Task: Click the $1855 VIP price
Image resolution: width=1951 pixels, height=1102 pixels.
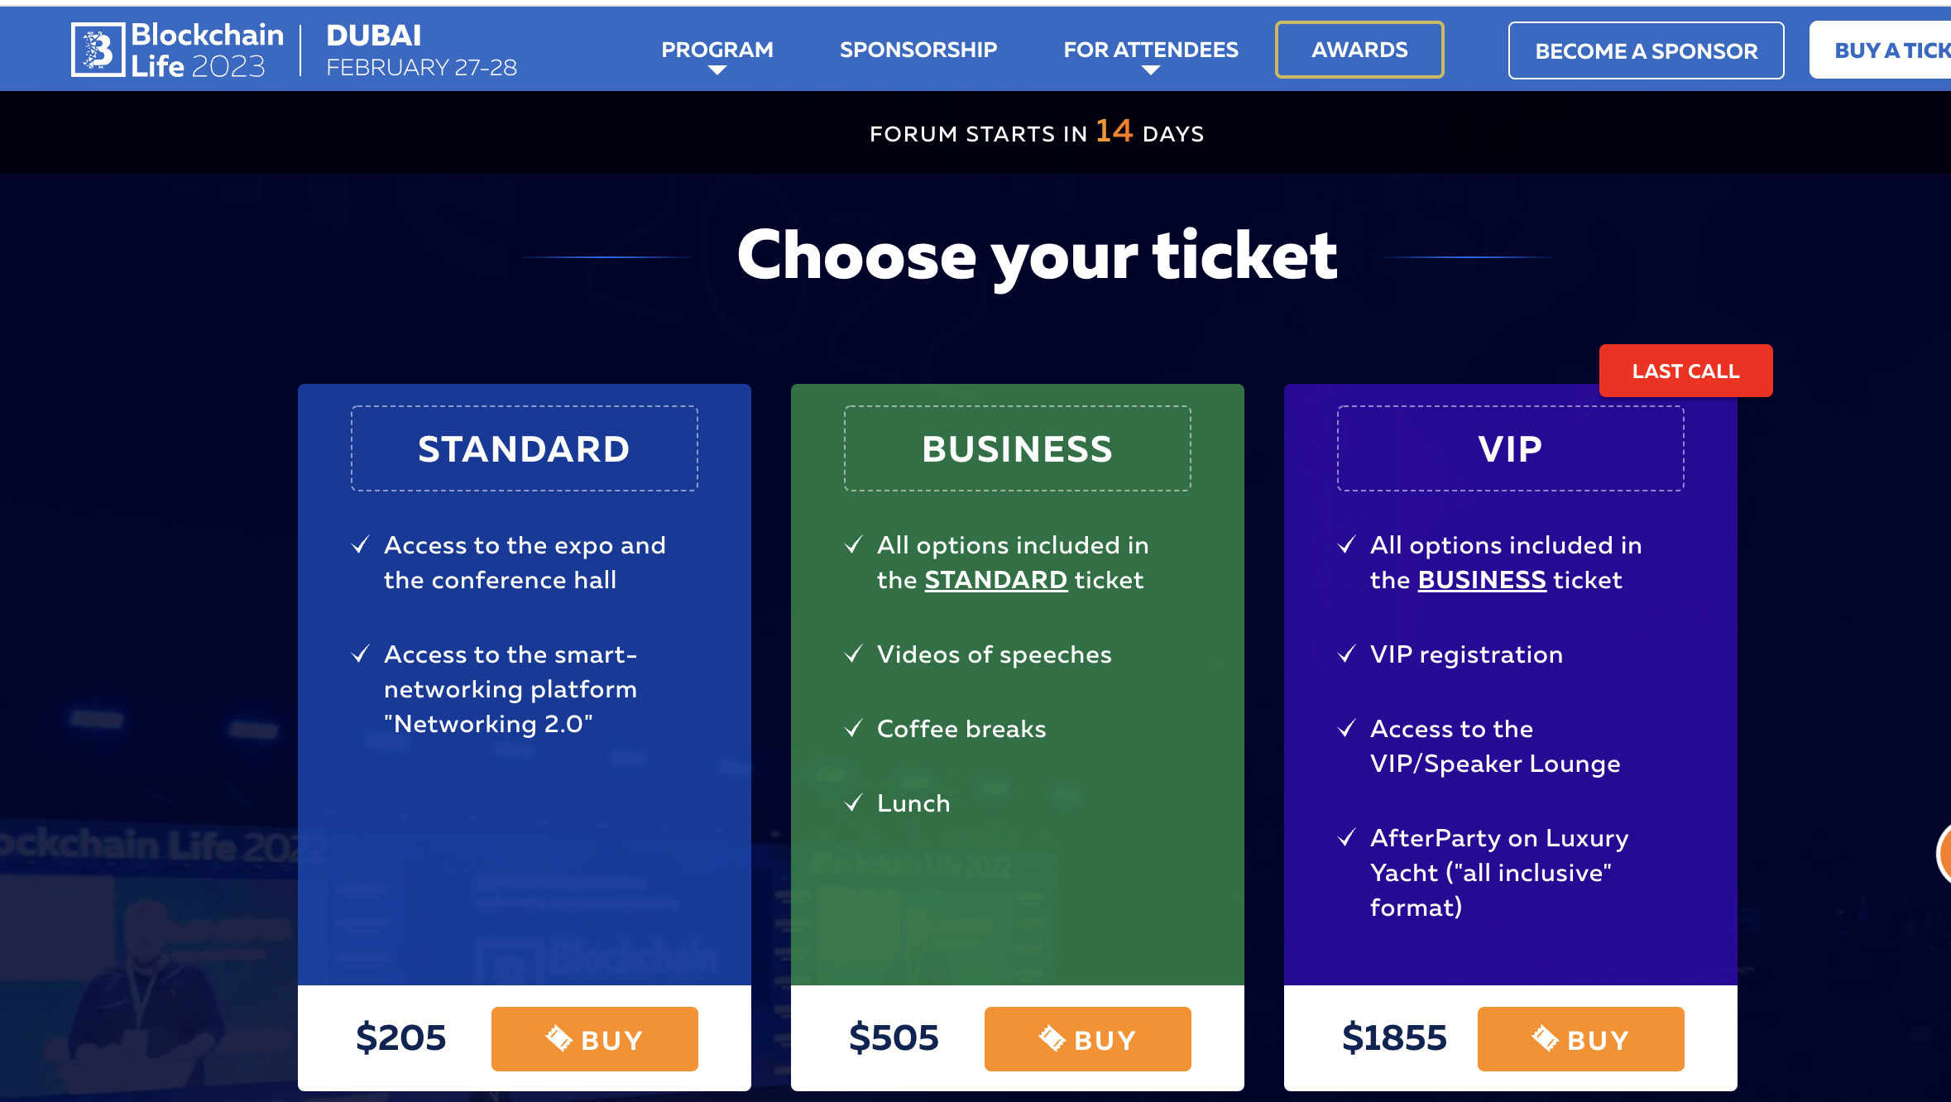Action: (1394, 1037)
